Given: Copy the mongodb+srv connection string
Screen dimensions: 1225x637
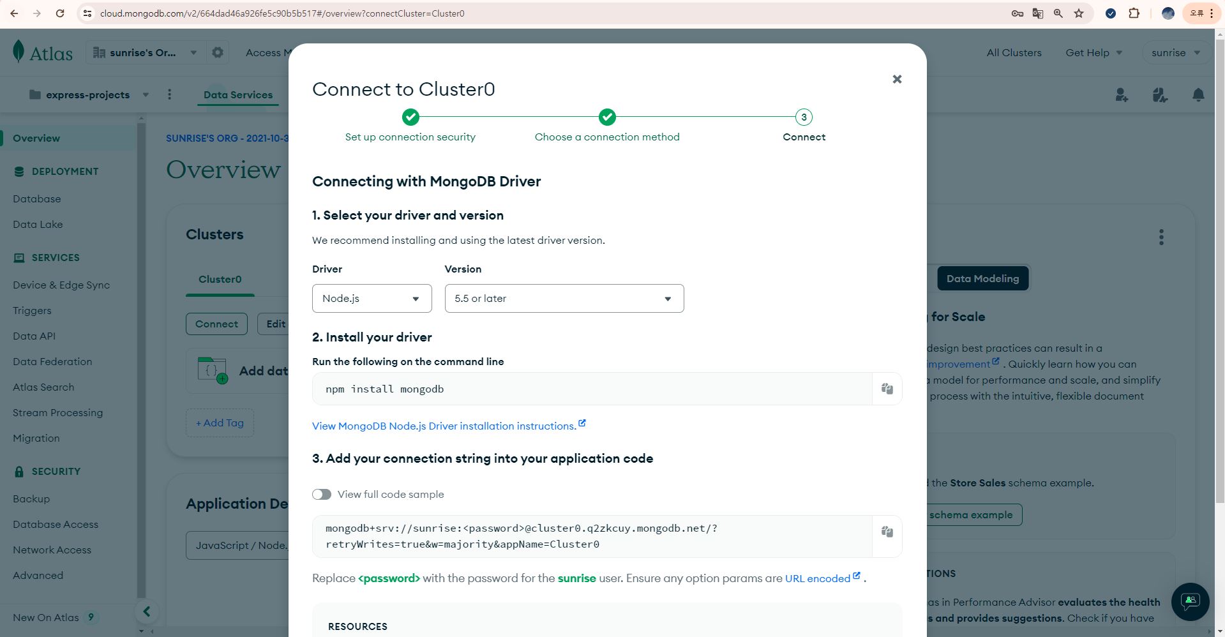Looking at the screenshot, I should [x=887, y=532].
